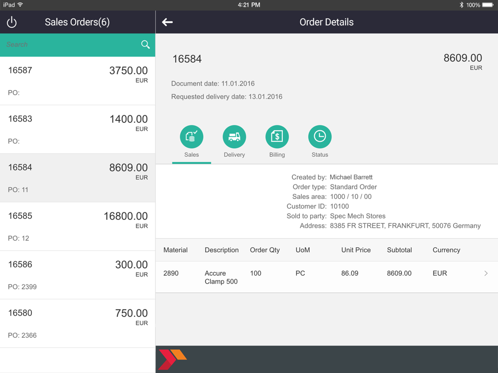Open the Delivery truck icon
This screenshot has height=373, width=498.
[235, 137]
